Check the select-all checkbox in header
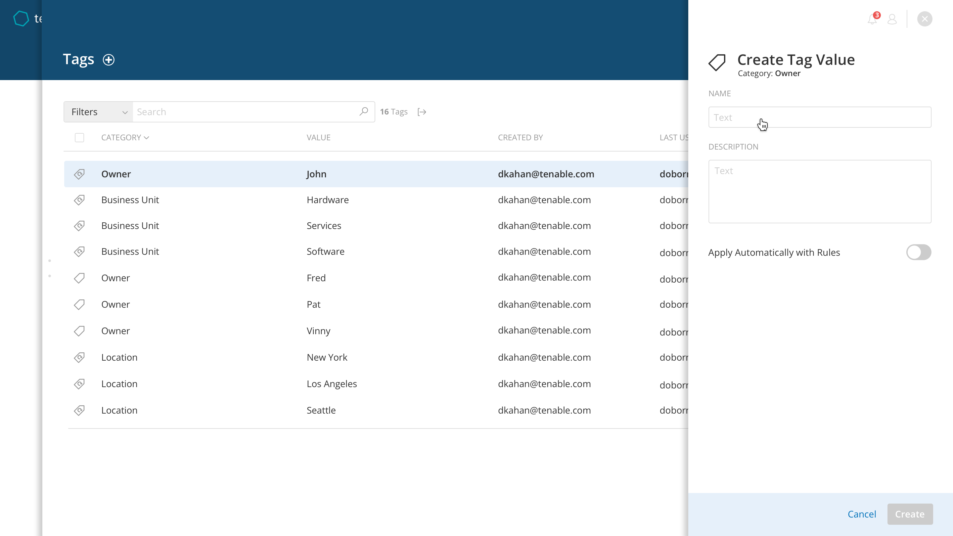The image size is (953, 536). coord(79,138)
